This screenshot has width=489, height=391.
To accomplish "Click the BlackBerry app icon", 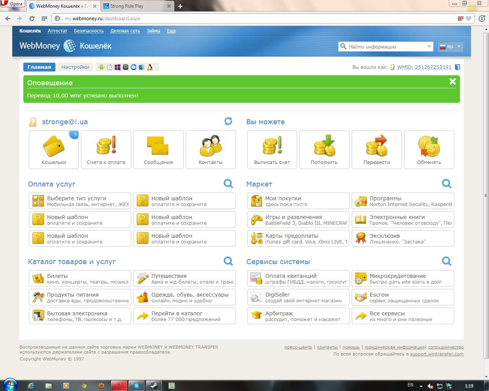I will point(125,67).
